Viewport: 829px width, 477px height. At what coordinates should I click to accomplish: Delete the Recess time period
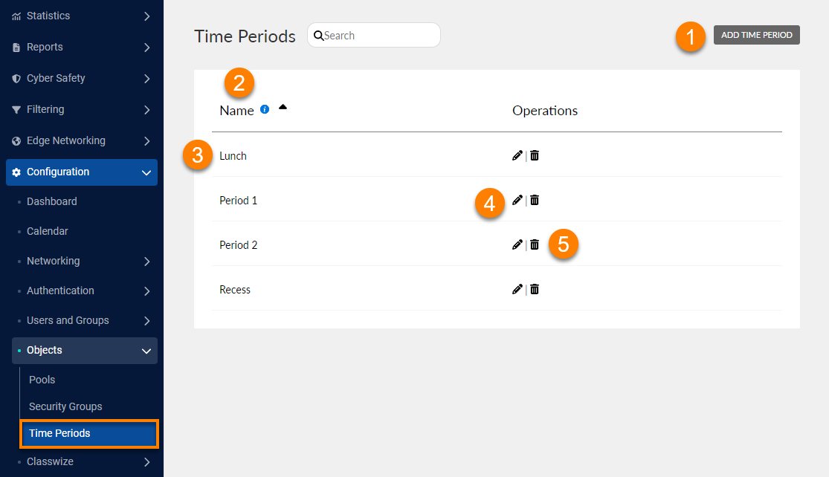pyautogui.click(x=535, y=289)
